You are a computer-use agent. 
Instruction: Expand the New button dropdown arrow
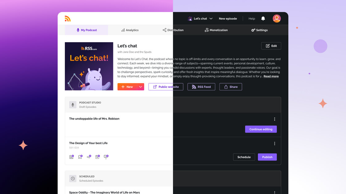(x=141, y=87)
